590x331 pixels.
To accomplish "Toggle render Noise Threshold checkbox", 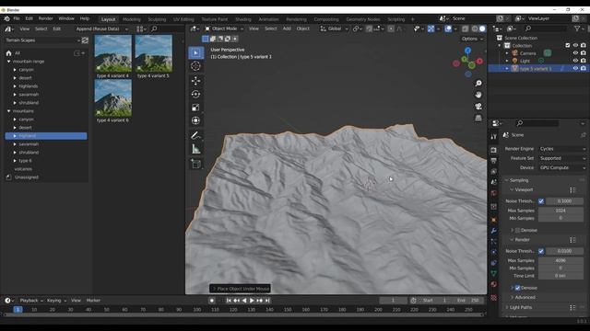I will point(541,251).
